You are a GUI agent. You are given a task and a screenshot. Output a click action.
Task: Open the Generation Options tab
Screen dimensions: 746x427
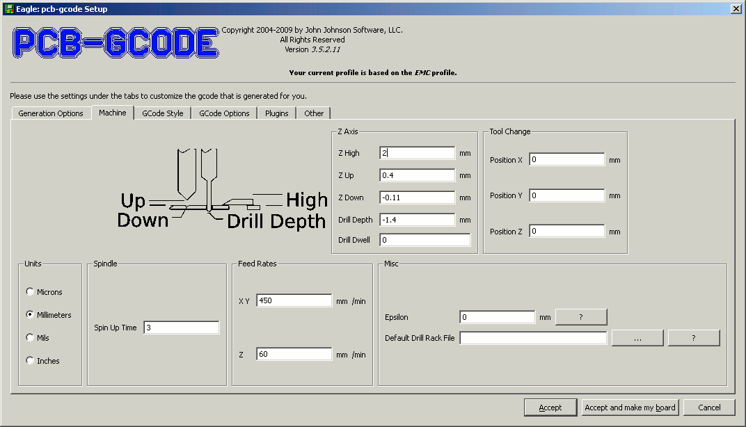point(50,113)
